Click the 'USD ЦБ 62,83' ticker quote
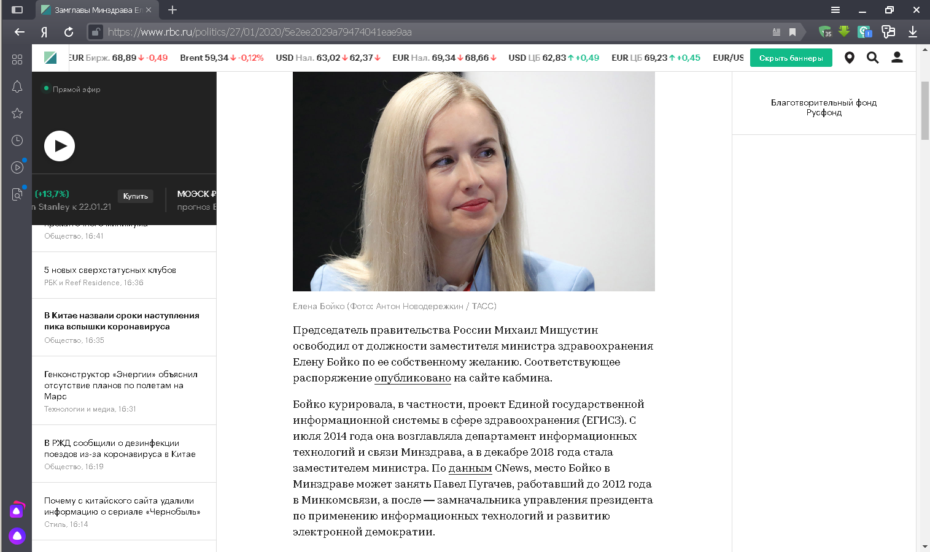The image size is (930, 552). click(x=554, y=58)
